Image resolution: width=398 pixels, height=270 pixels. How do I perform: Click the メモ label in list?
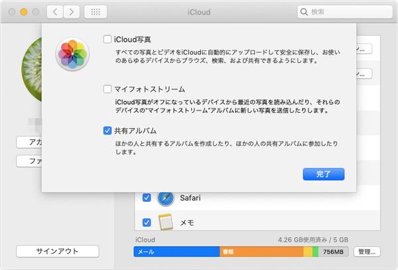point(187,222)
